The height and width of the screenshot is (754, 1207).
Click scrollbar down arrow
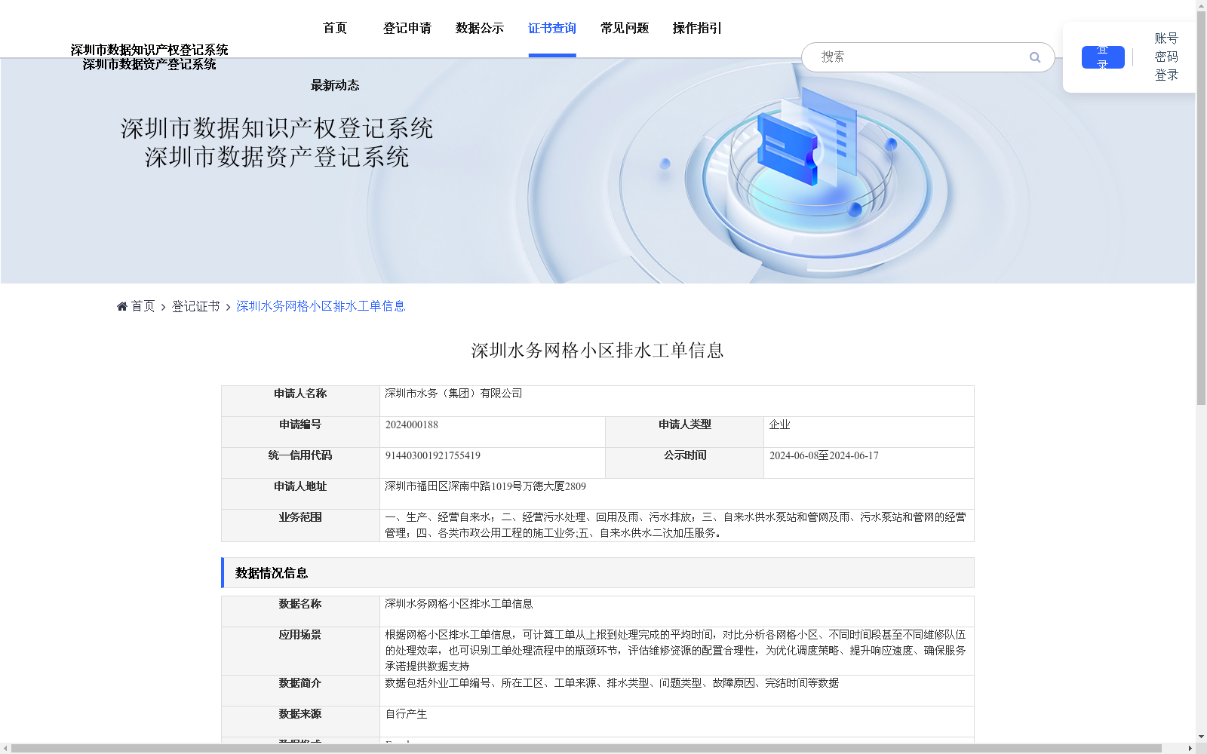1201,737
